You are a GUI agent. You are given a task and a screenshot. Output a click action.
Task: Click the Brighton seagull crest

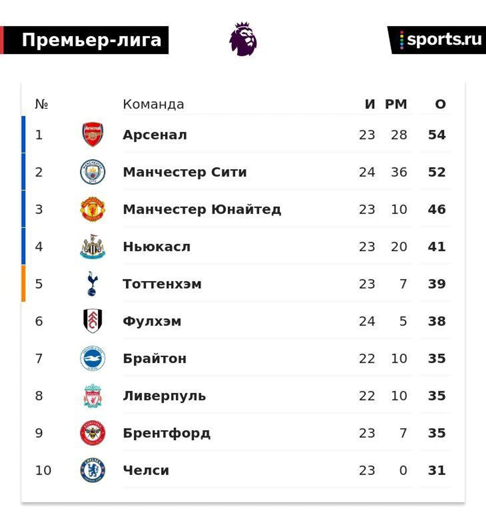pos(93,358)
